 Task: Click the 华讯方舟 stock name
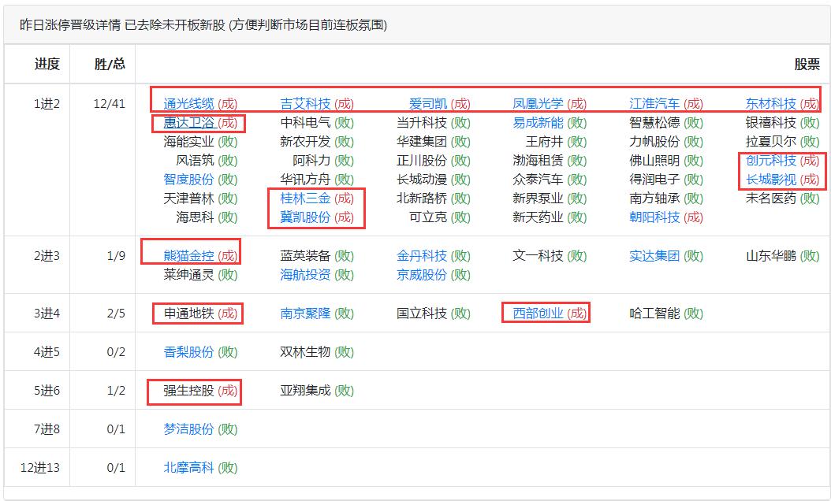click(x=305, y=180)
